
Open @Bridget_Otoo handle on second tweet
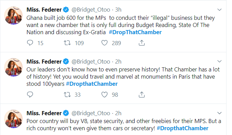click(x=91, y=62)
